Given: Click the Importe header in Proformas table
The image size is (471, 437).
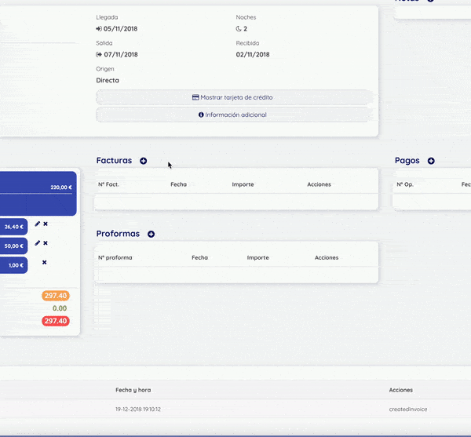Looking at the screenshot, I should (x=257, y=257).
